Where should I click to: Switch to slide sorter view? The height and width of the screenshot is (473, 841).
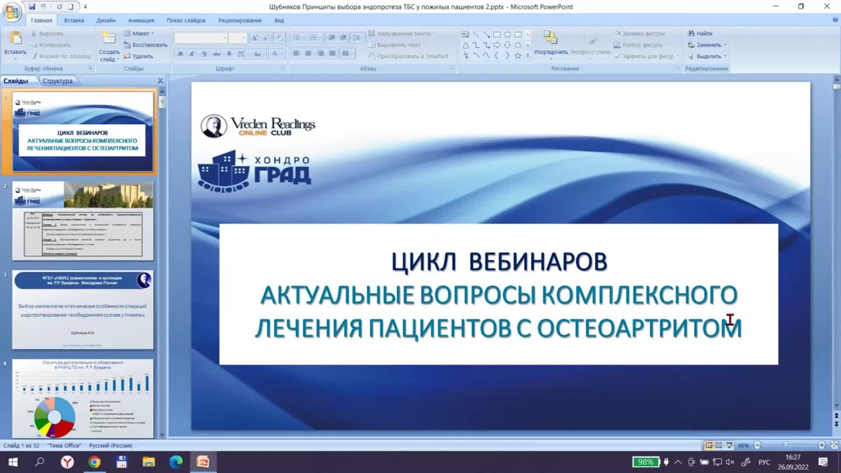pos(719,445)
